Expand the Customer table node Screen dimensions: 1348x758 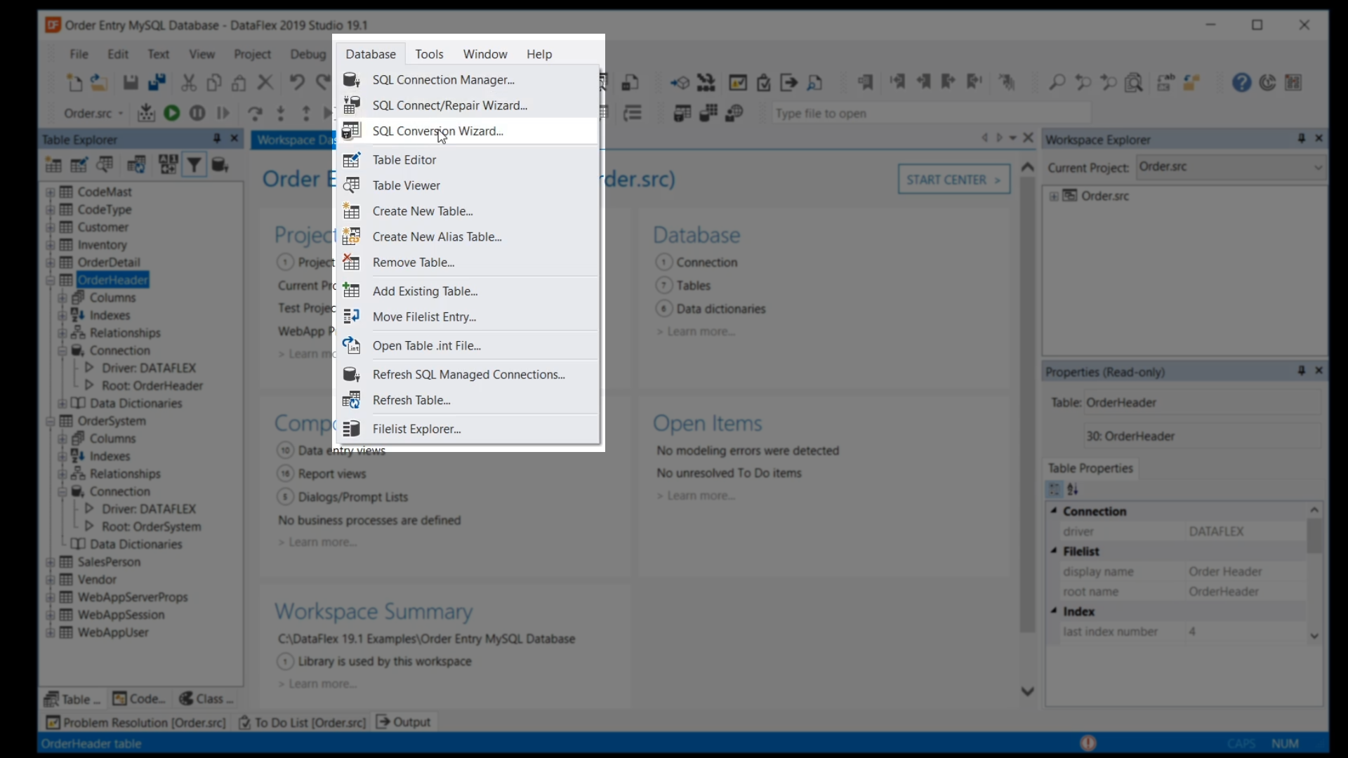pyautogui.click(x=50, y=227)
